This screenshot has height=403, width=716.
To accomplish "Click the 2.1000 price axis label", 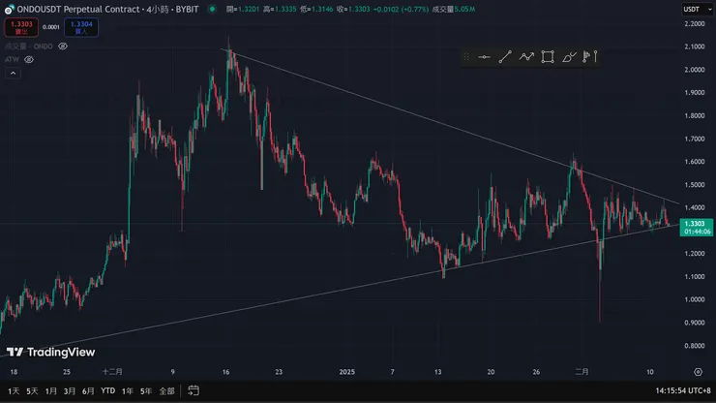I will 695,46.
